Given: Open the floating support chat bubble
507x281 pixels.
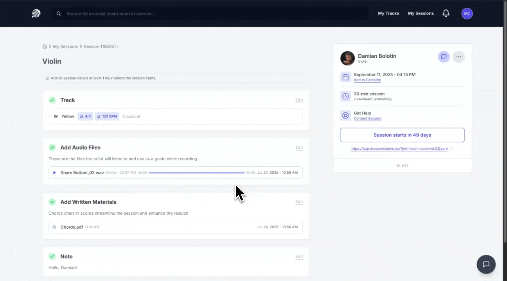Looking at the screenshot, I should [486, 264].
